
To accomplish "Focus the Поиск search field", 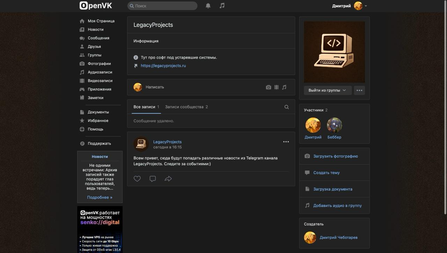I will pos(162,6).
